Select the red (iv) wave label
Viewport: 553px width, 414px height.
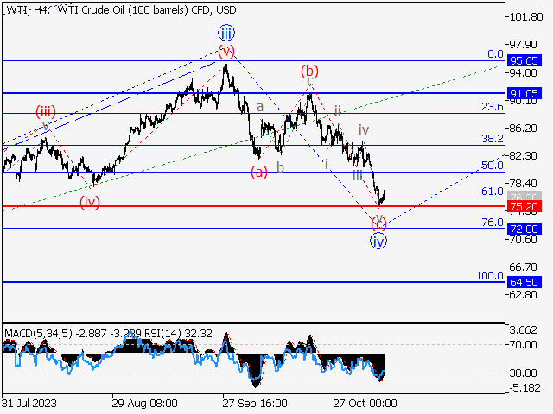click(90, 202)
